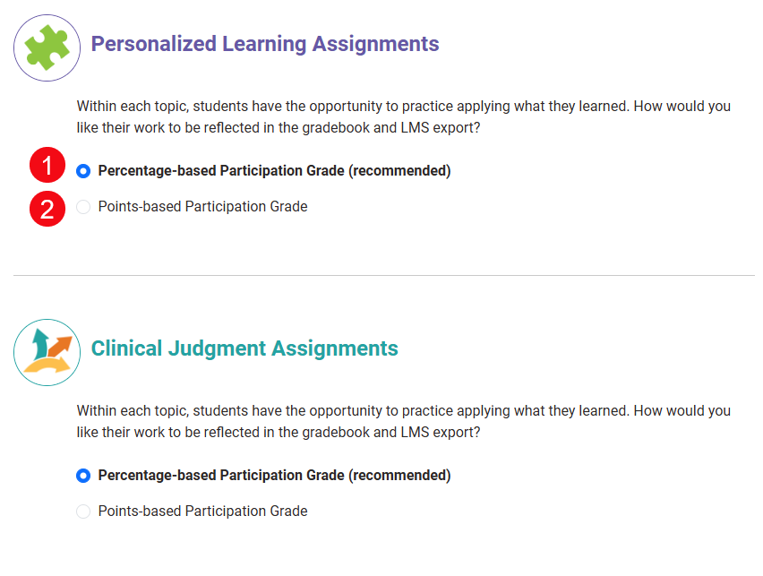Click the horizontal divider between sections
763x576 pixels.
383,275
